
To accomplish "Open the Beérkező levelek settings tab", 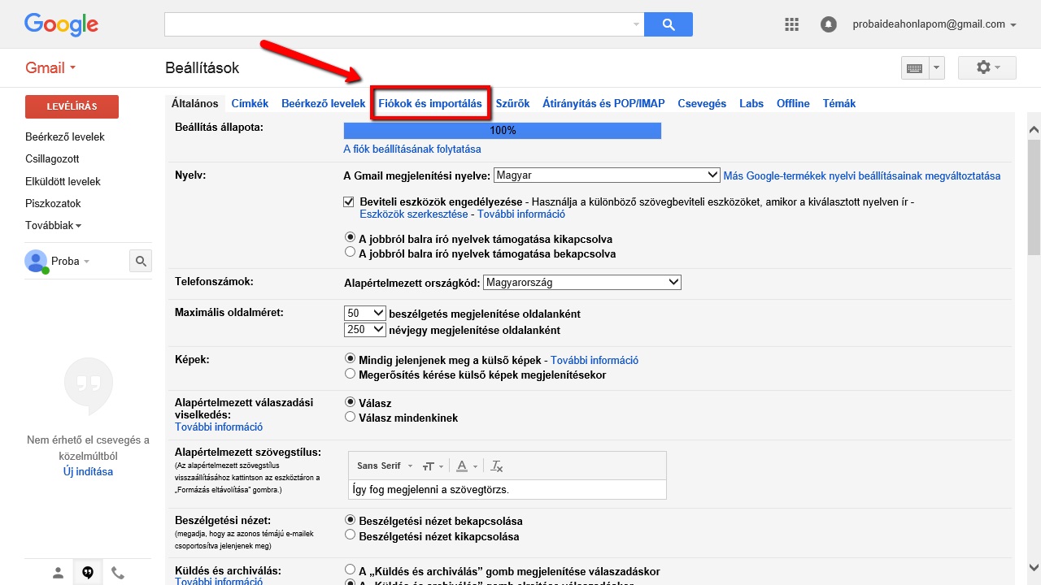I will coord(324,103).
